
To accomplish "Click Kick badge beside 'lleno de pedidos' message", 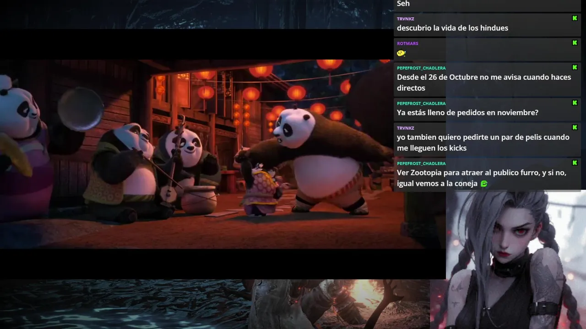I will [x=575, y=103].
